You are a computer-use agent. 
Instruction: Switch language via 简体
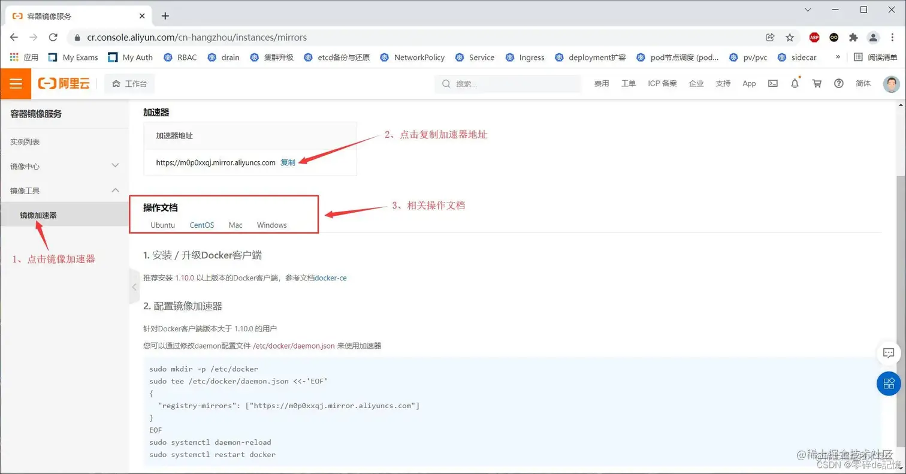(x=863, y=84)
